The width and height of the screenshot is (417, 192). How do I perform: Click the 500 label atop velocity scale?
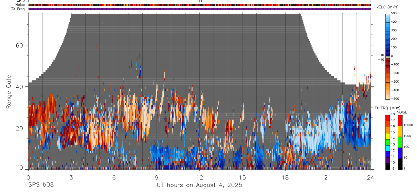tap(394, 13)
